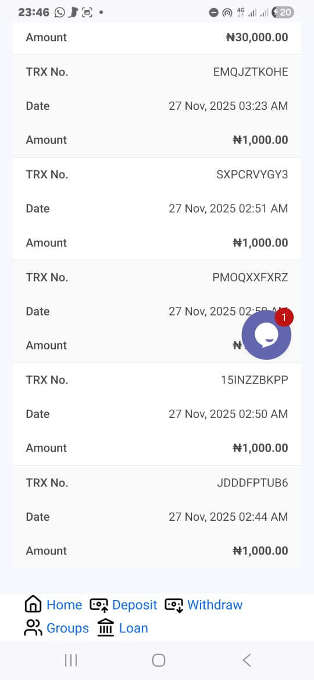Select transaction number JDDDFPTUB6

pyautogui.click(x=252, y=482)
